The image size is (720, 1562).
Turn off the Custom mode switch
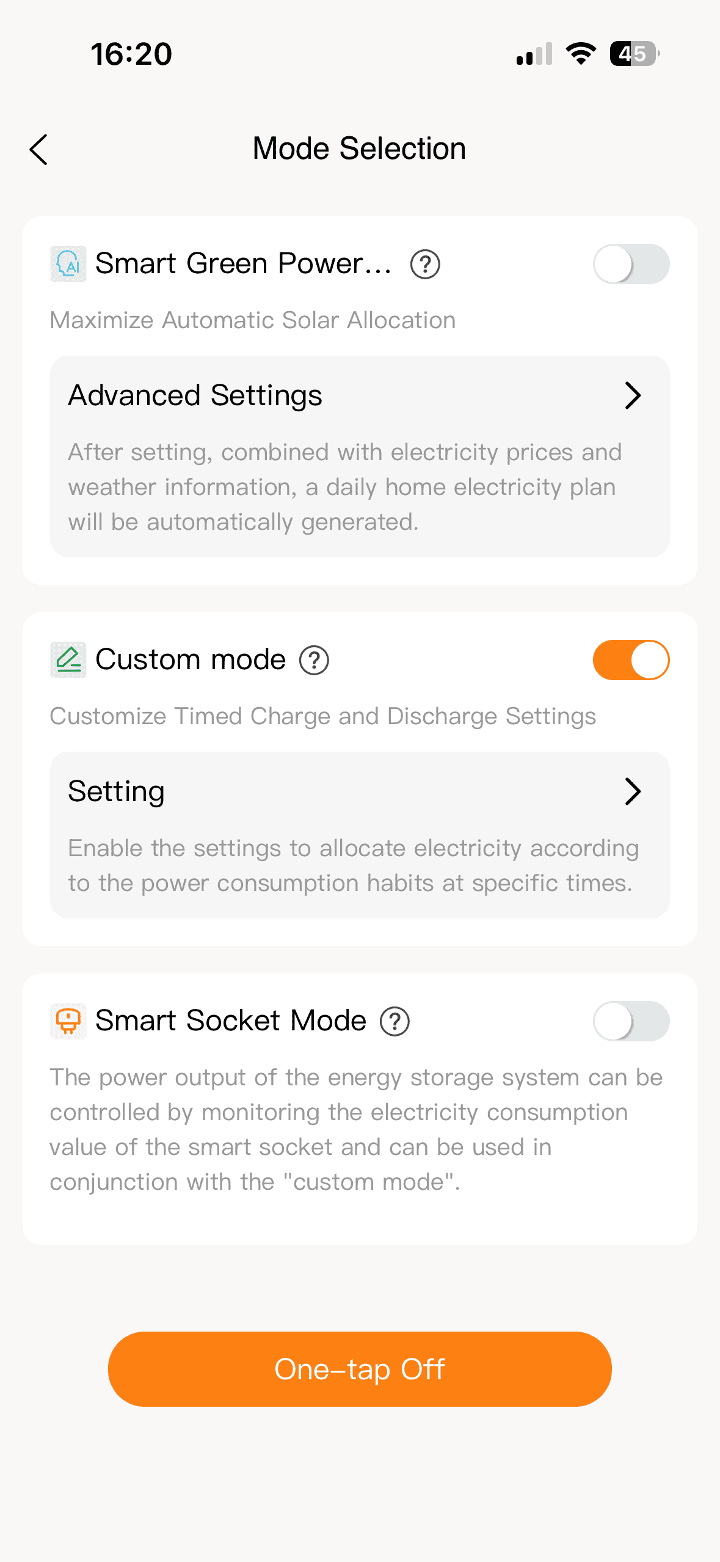tap(631, 660)
